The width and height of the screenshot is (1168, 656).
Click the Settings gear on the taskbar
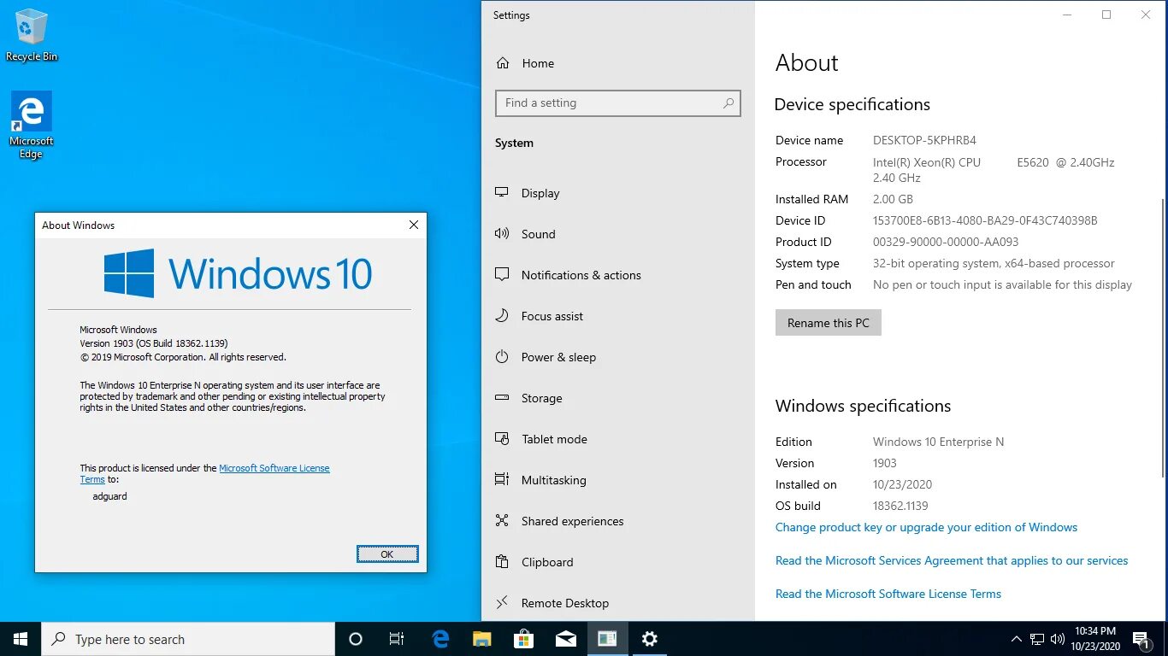[x=649, y=639]
